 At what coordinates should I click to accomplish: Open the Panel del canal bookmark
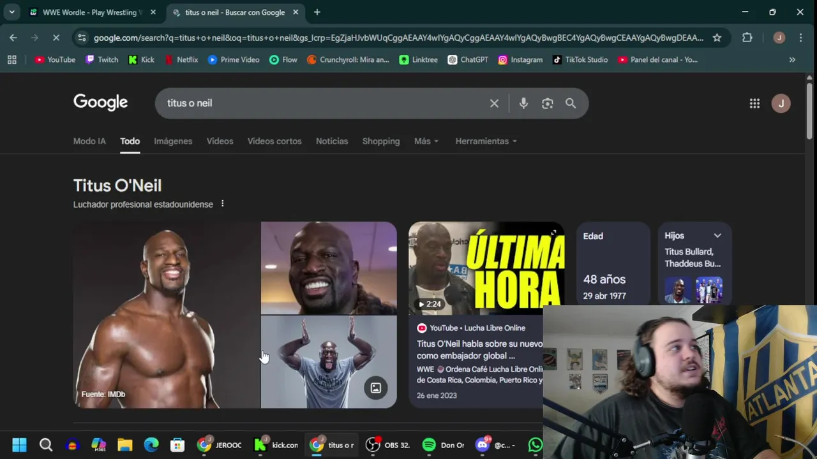657,59
